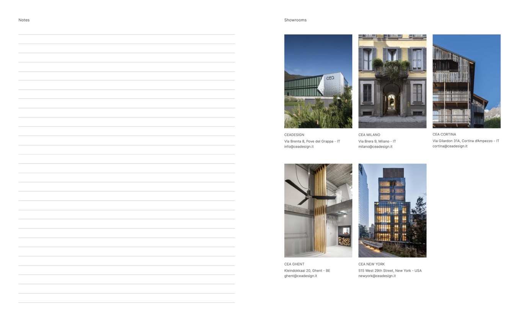Select the newyork@ceadesign.it email link
Image resolution: width=519 pixels, height=321 pixels.
[x=377, y=276]
